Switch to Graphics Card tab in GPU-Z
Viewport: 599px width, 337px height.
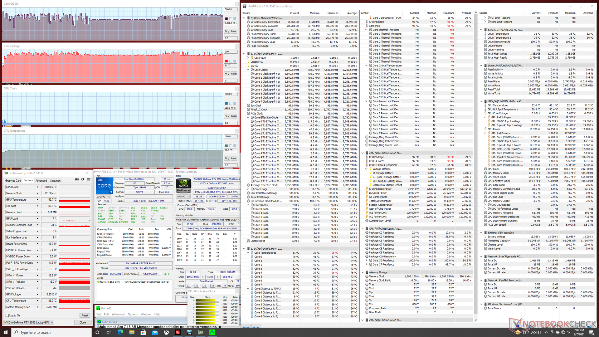point(13,181)
